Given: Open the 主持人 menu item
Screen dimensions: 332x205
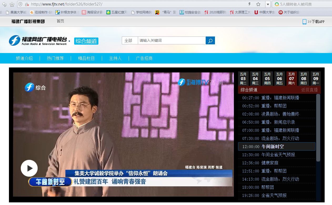Looking at the screenshot, I should click(x=115, y=58).
